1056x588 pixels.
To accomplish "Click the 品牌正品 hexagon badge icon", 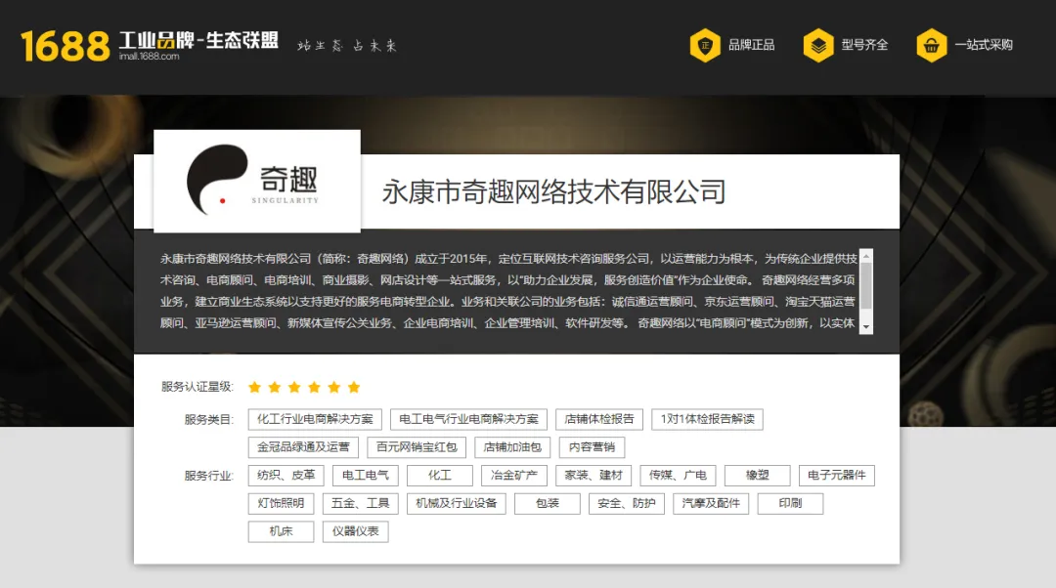I will coord(705,45).
